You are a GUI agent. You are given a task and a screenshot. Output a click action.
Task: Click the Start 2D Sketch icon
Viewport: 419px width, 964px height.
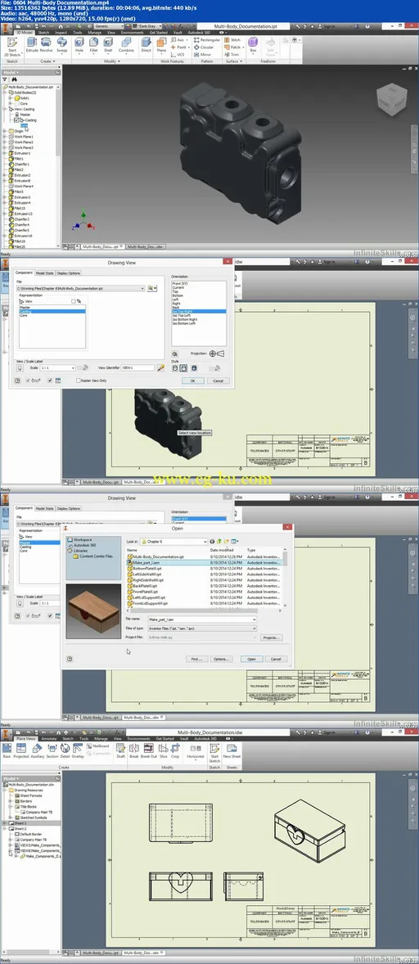[x=12, y=46]
